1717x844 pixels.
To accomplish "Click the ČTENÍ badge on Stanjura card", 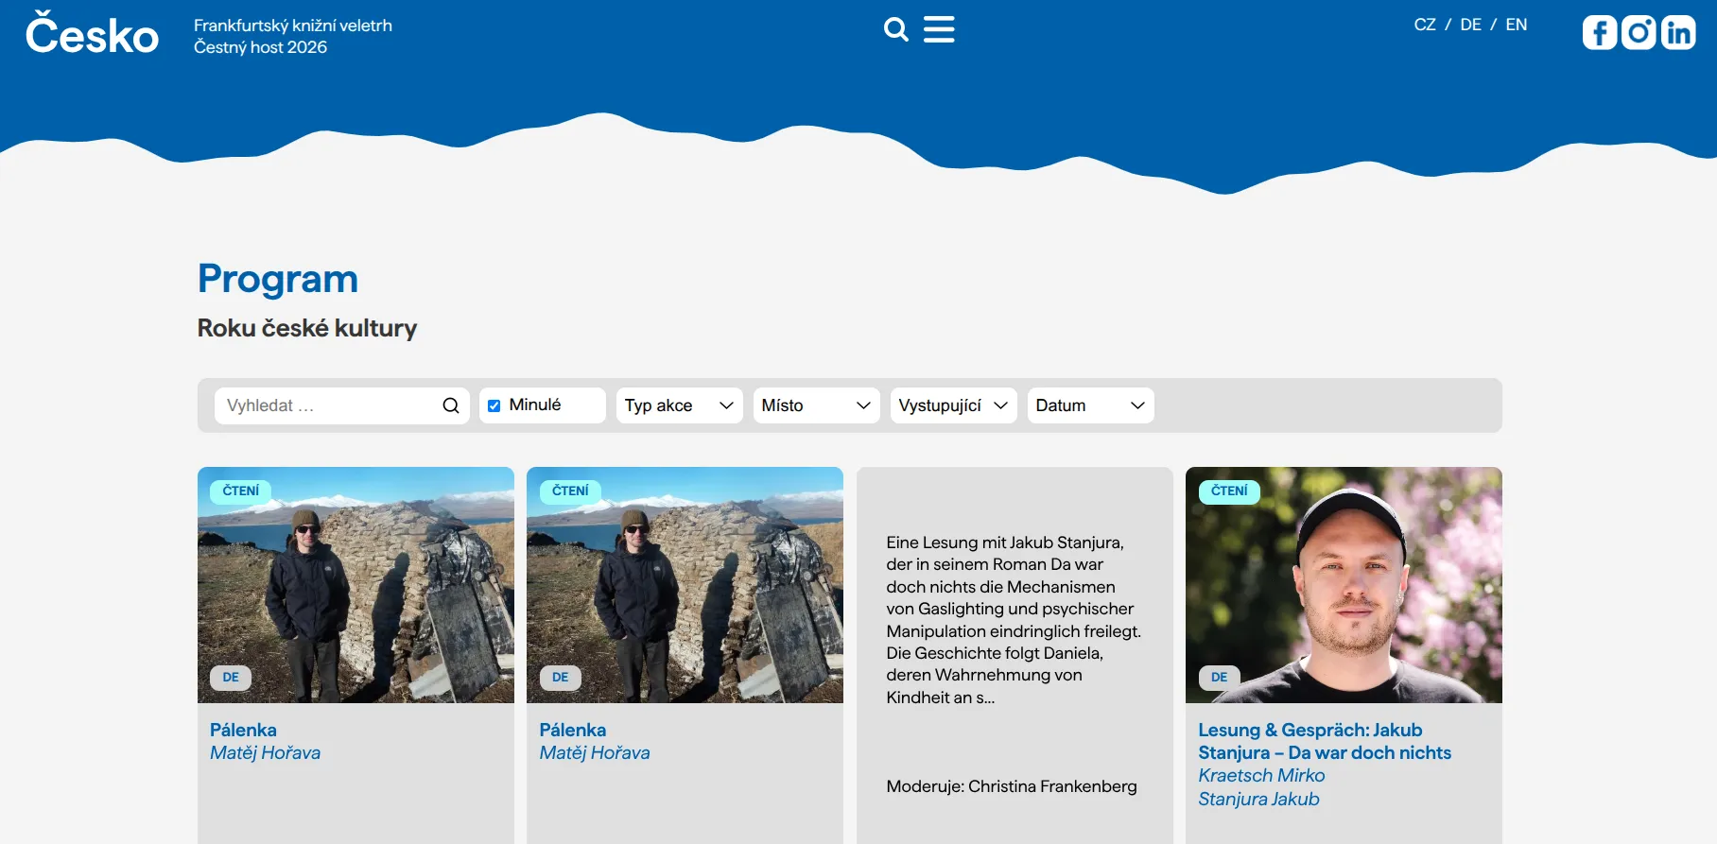I will [1229, 491].
